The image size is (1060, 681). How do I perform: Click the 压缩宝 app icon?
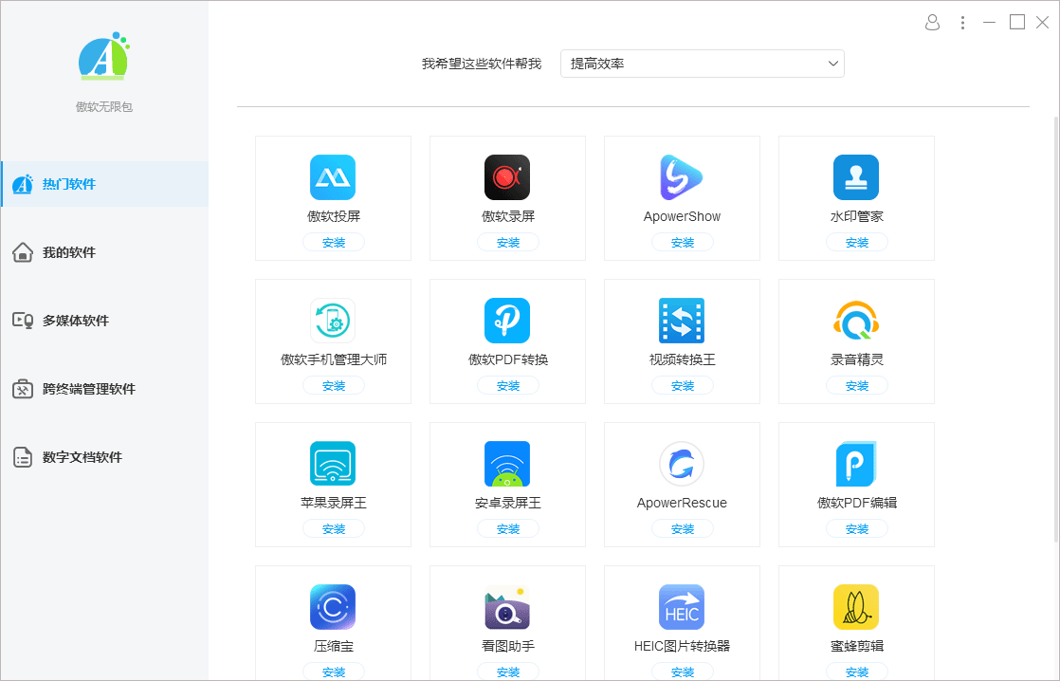[333, 607]
